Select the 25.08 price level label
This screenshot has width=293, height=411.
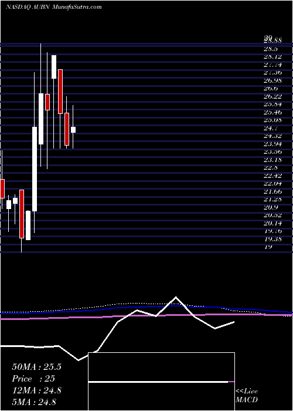tap(272, 120)
